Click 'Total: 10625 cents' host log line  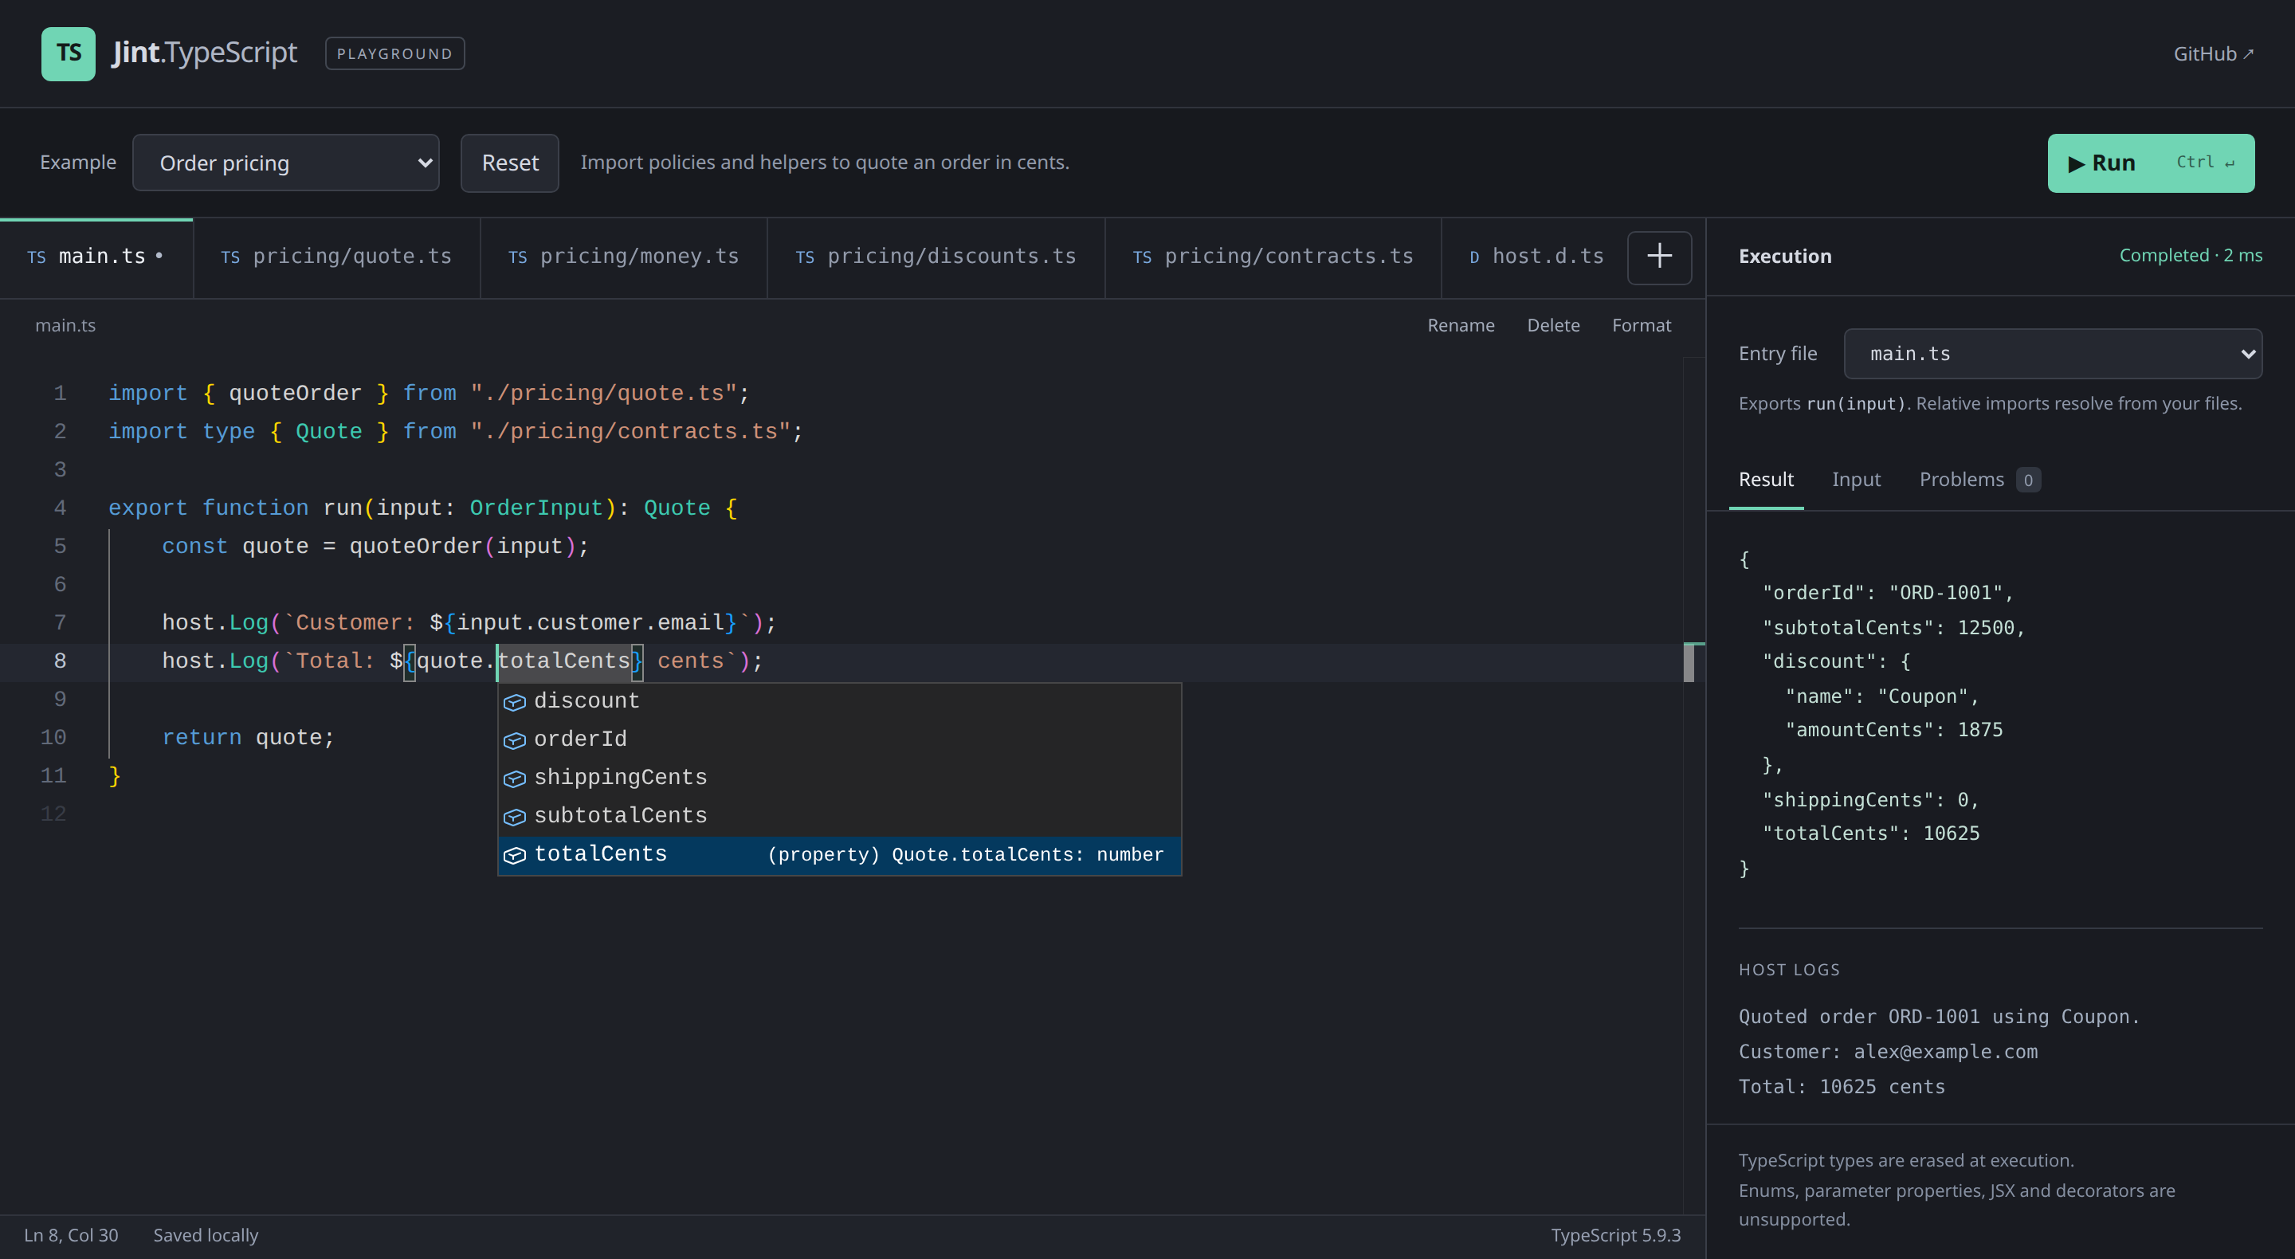click(1842, 1087)
